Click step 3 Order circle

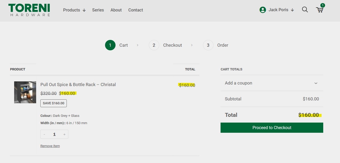coord(208,45)
